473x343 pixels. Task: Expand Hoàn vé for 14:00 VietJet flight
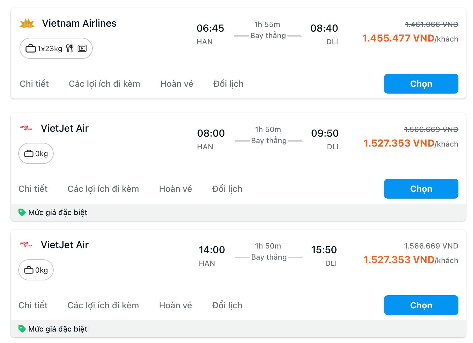(x=175, y=305)
